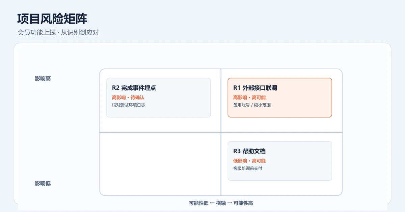Select the axis label 影响高
This screenshot has width=405, height=212.
(x=43, y=79)
